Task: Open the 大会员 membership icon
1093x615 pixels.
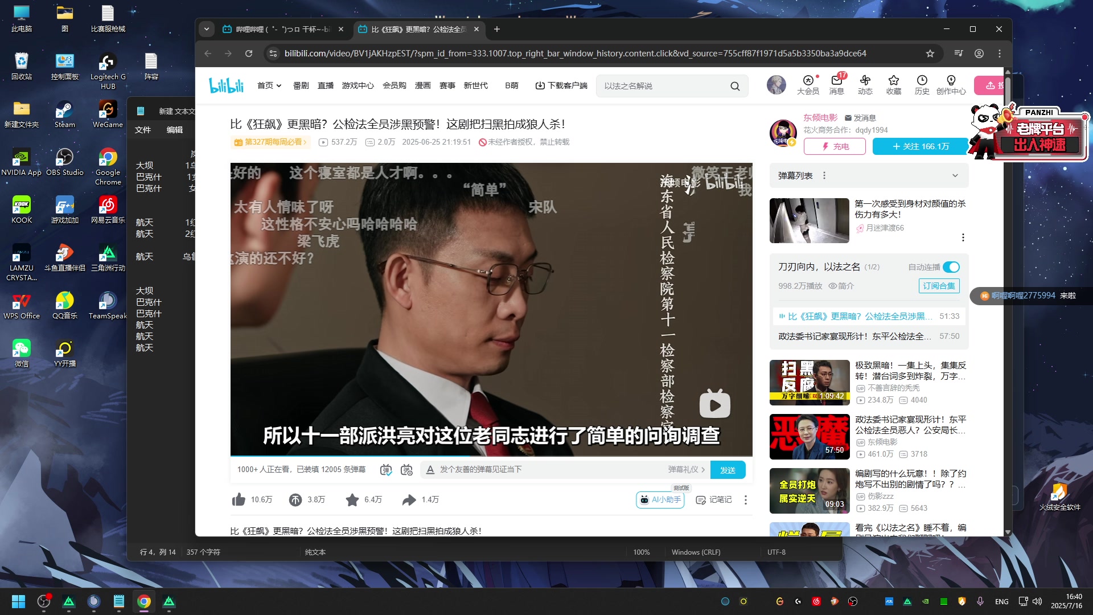Action: pyautogui.click(x=808, y=85)
